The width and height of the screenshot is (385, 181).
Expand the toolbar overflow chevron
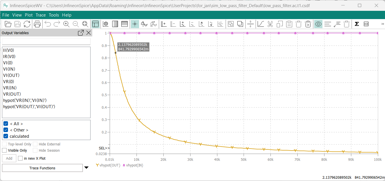pyautogui.click(x=382, y=24)
